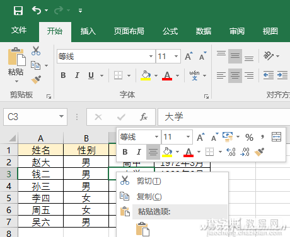290x237 pixels.
Task: Open the 字体 dialog launcher
Action: (x=206, y=96)
